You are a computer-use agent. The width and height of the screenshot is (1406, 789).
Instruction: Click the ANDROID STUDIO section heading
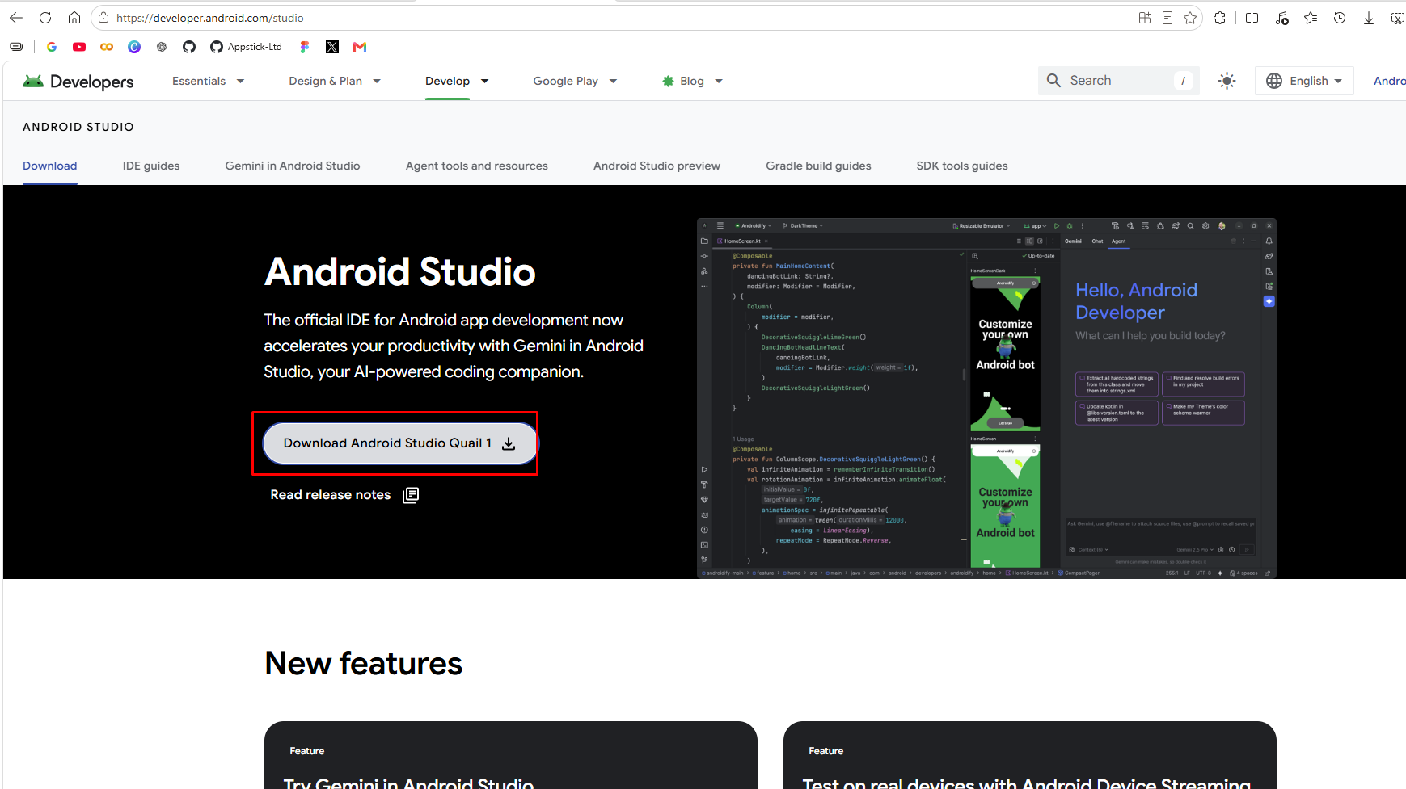[x=78, y=127]
